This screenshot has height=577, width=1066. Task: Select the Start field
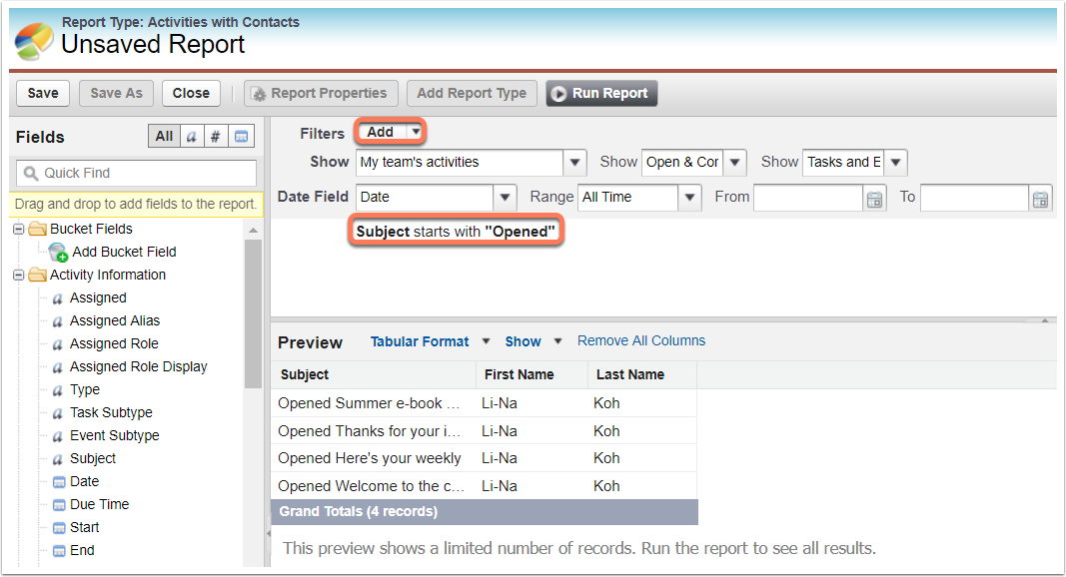(x=84, y=528)
